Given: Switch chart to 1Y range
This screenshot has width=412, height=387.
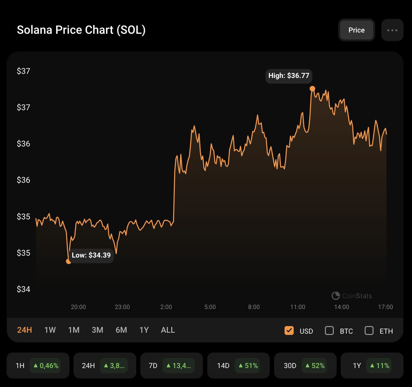Looking at the screenshot, I should click(144, 330).
